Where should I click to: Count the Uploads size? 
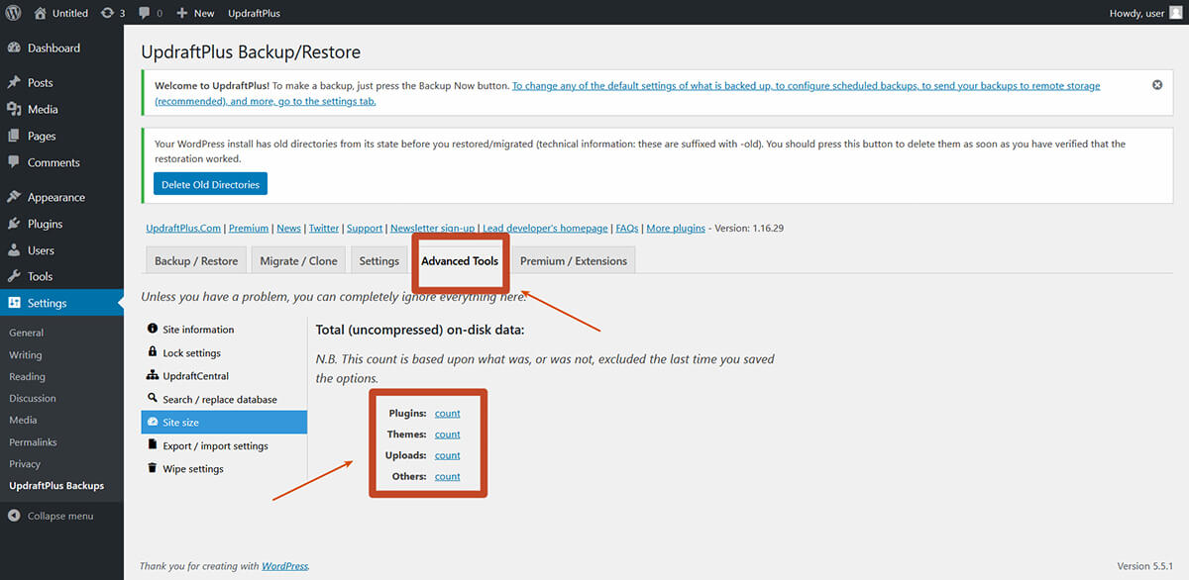448,455
